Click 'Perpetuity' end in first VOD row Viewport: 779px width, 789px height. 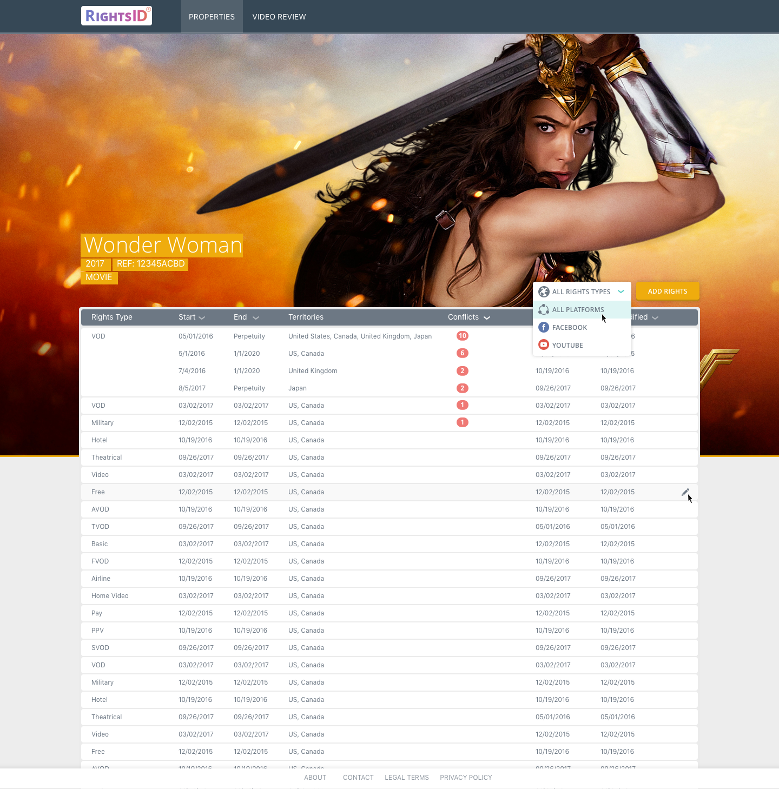pyautogui.click(x=249, y=336)
